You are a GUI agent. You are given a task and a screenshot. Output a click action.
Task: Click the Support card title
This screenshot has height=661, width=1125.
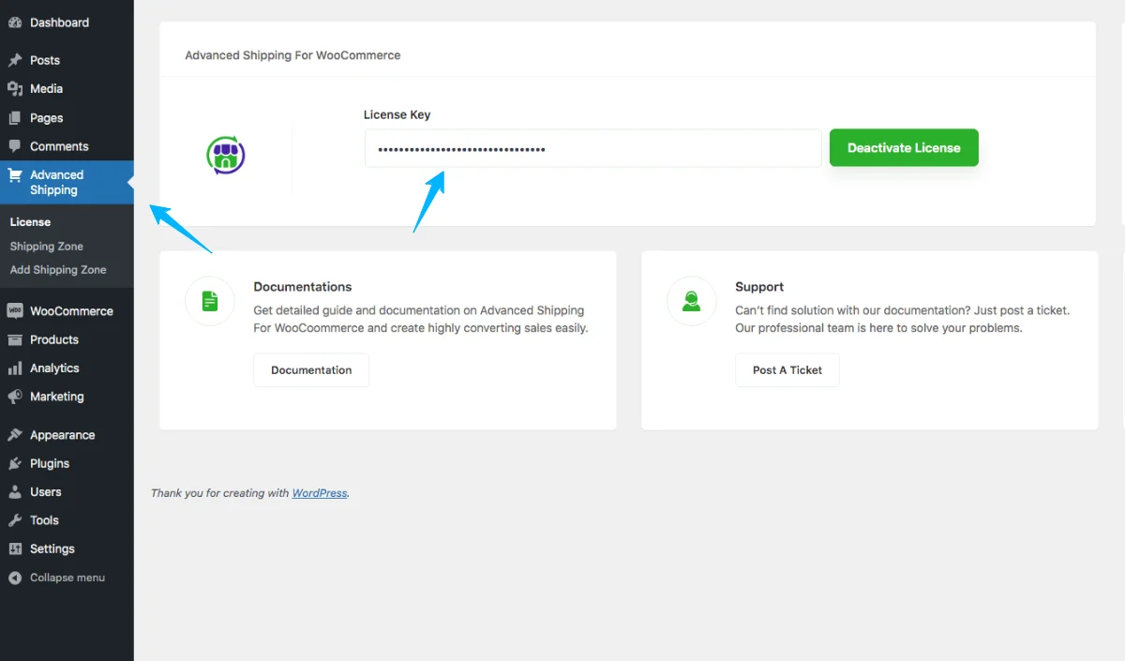tap(759, 287)
